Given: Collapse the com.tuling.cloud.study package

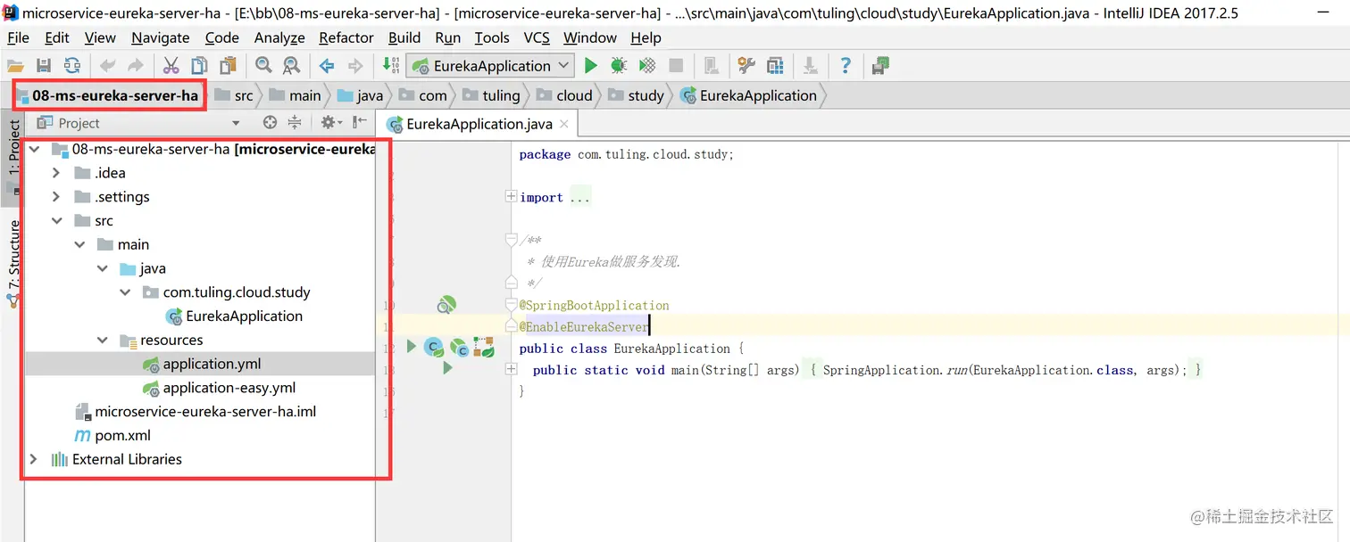Looking at the screenshot, I should point(125,292).
